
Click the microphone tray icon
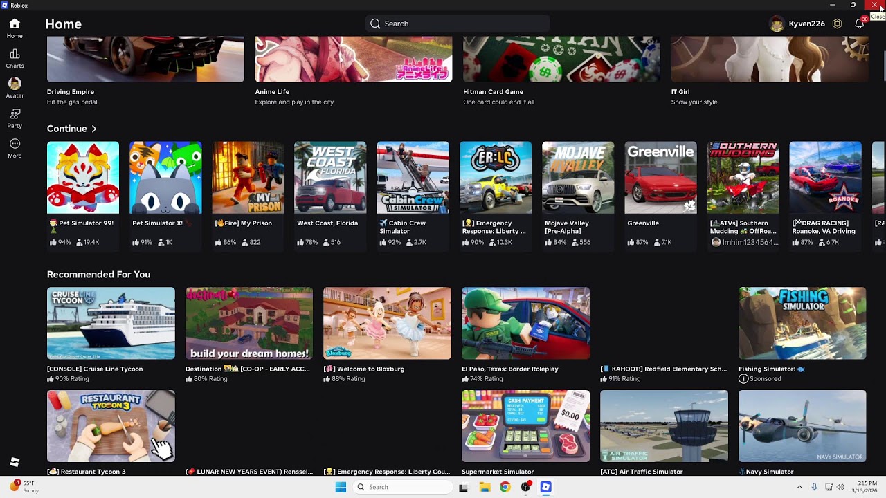(x=814, y=487)
